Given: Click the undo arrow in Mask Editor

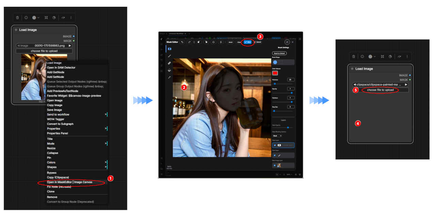Looking at the screenshot, I should (x=182, y=42).
